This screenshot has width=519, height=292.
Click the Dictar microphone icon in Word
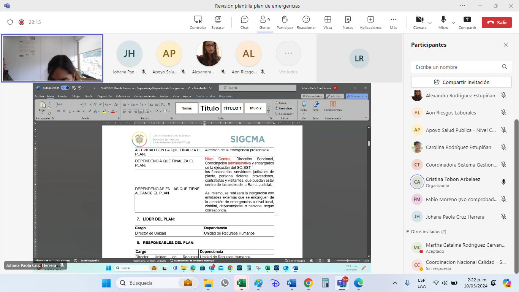point(304,104)
